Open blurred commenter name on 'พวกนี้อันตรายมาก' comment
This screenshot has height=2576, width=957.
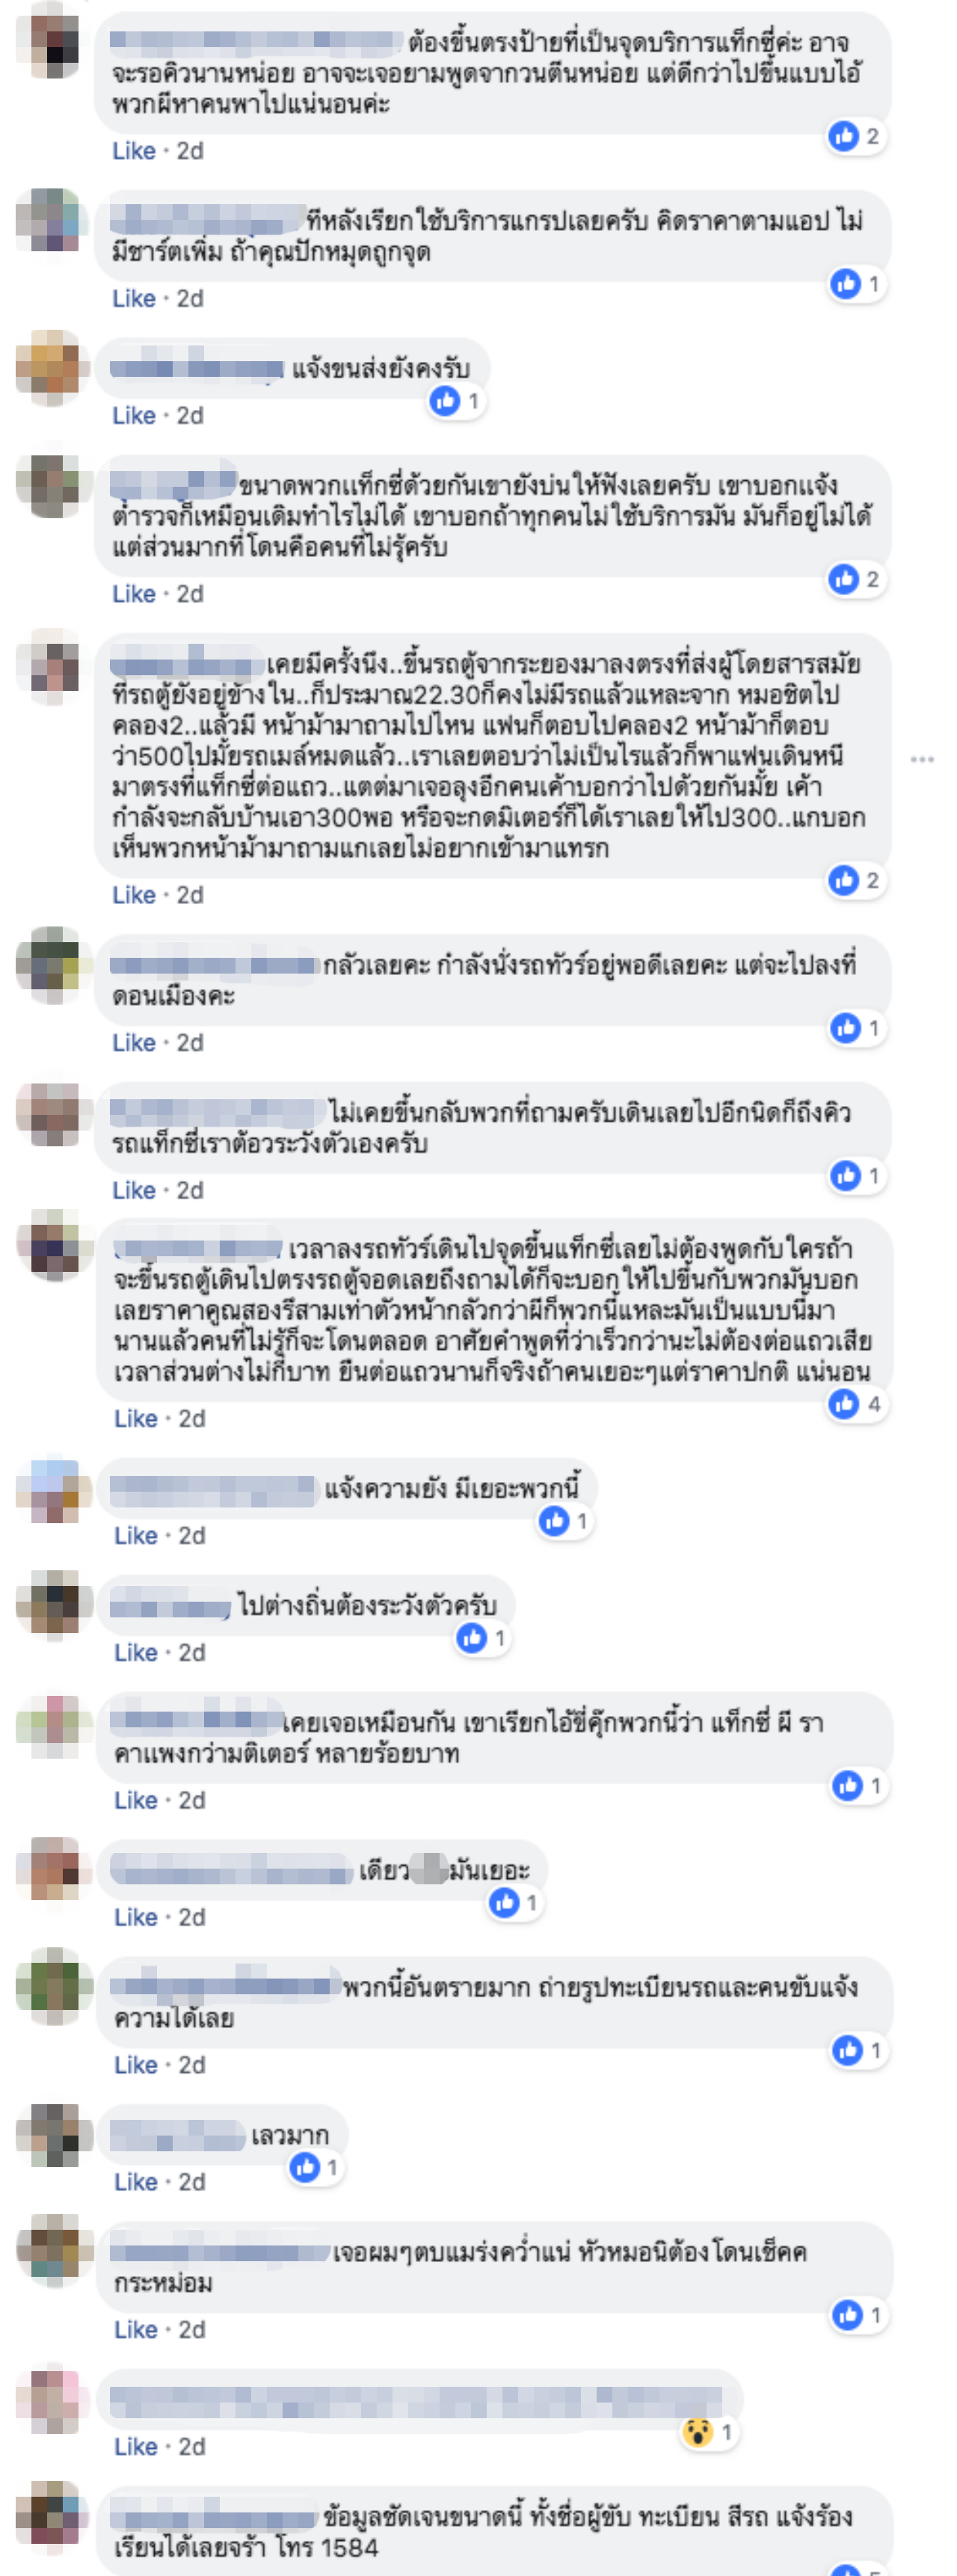[224, 1986]
